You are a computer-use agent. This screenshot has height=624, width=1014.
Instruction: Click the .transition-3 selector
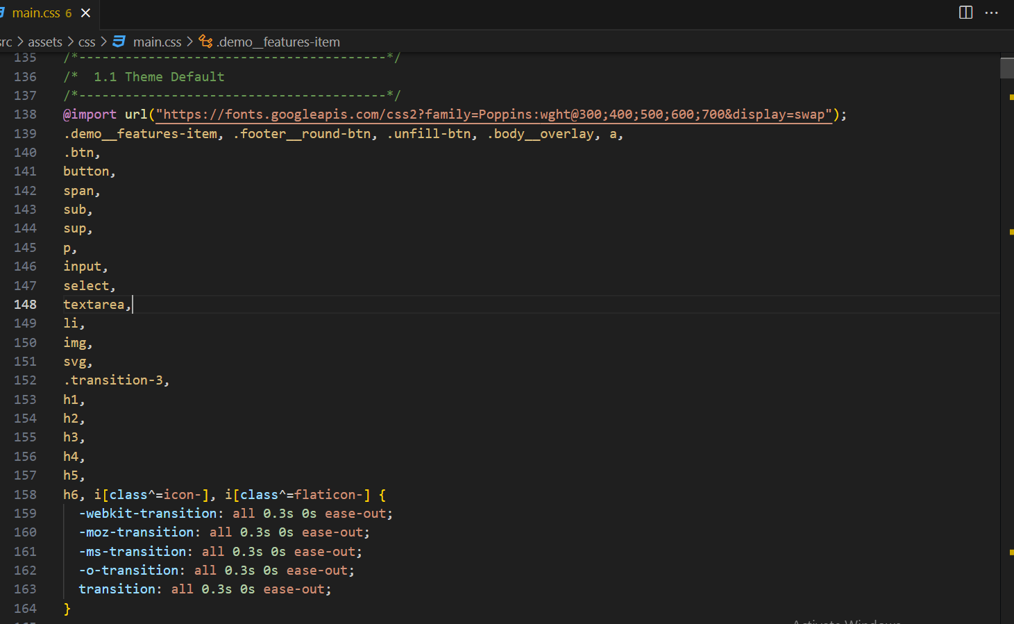[x=113, y=380]
